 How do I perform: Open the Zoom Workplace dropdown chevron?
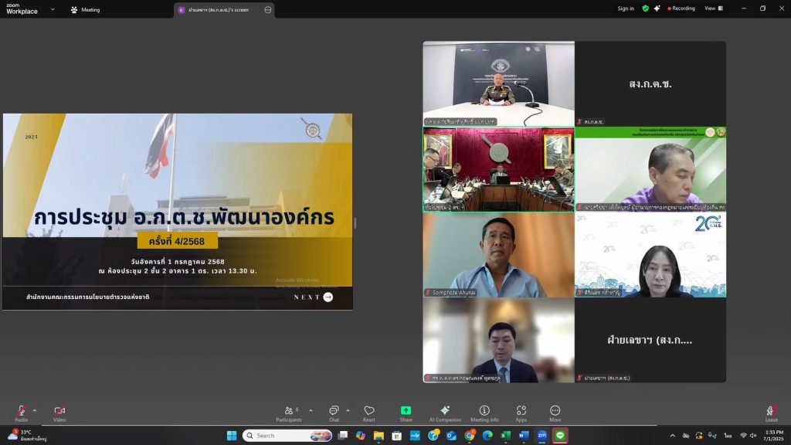pos(53,10)
